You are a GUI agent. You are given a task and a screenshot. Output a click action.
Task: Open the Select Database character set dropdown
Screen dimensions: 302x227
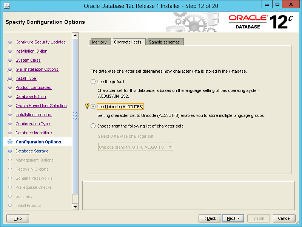click(136, 147)
